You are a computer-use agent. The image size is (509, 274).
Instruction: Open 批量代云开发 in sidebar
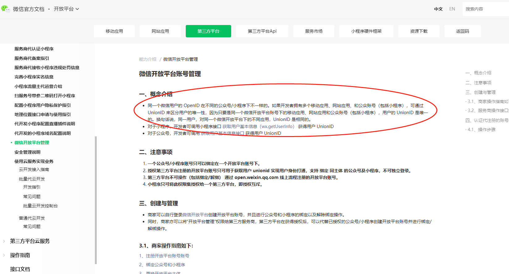pyautogui.click(x=32, y=179)
